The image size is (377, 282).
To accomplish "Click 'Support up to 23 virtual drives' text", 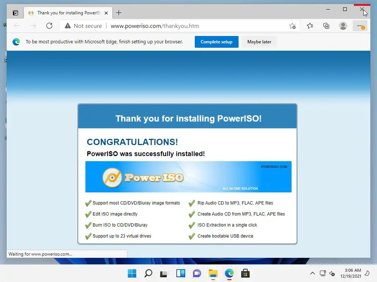I will click(121, 236).
